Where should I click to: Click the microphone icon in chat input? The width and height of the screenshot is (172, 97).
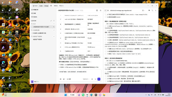[92, 79]
